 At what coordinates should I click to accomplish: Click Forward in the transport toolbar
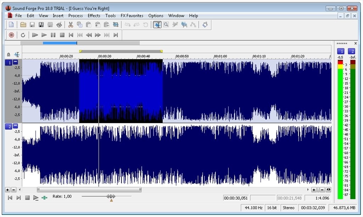[98, 35]
